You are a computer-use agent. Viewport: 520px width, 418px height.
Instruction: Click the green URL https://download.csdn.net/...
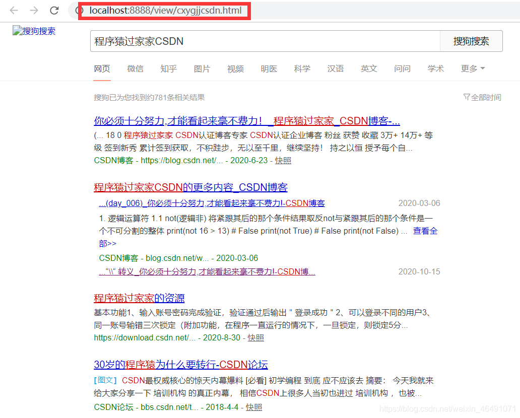(x=145, y=338)
